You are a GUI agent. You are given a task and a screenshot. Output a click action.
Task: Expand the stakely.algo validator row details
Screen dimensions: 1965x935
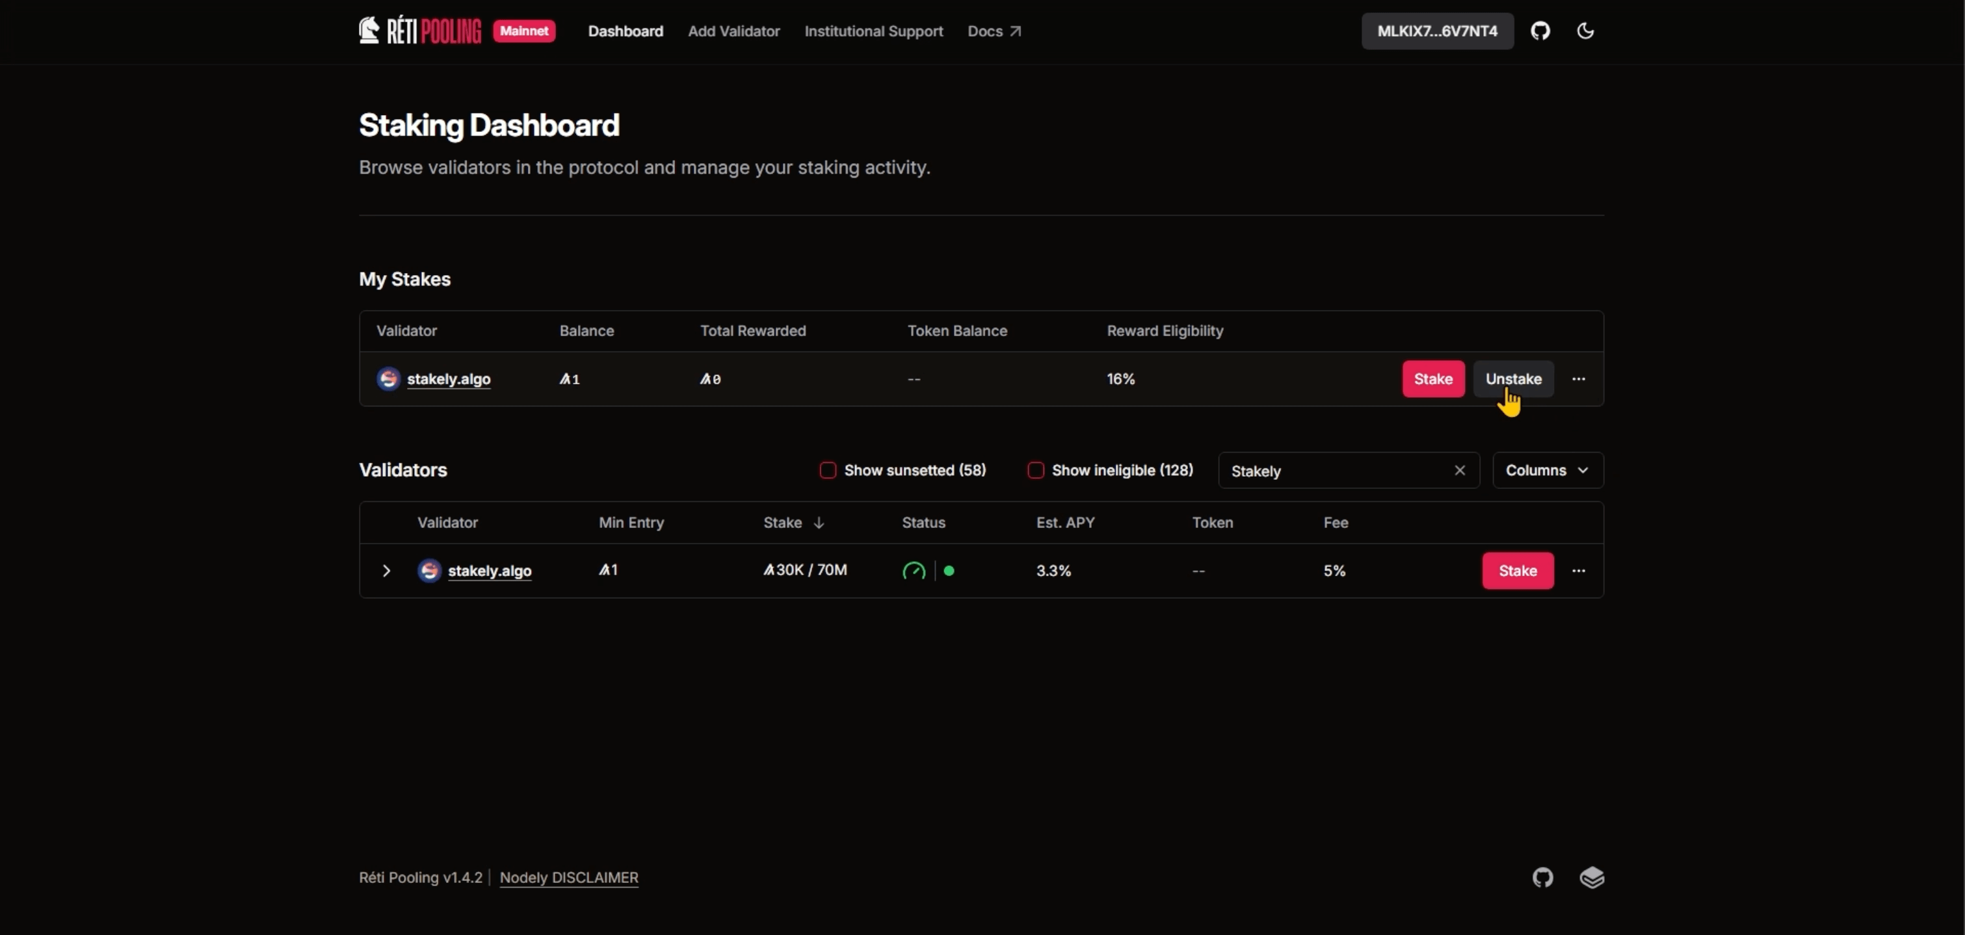coord(387,570)
